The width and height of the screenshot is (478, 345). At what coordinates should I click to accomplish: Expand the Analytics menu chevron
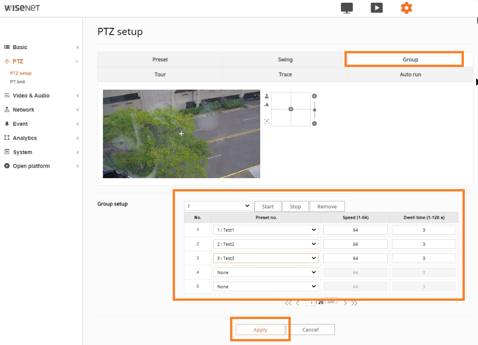(78, 138)
